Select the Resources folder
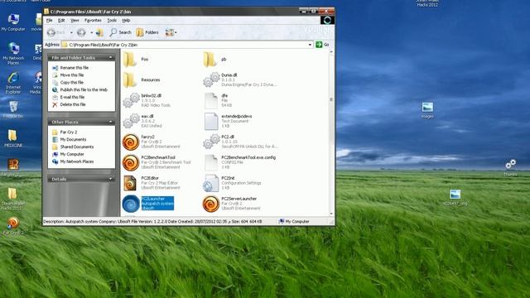Image resolution: width=530 pixels, height=298 pixels. pos(142,79)
